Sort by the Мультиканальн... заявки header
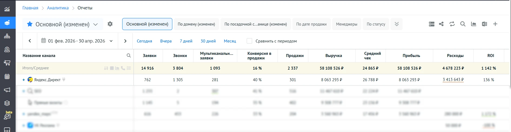 (216, 56)
